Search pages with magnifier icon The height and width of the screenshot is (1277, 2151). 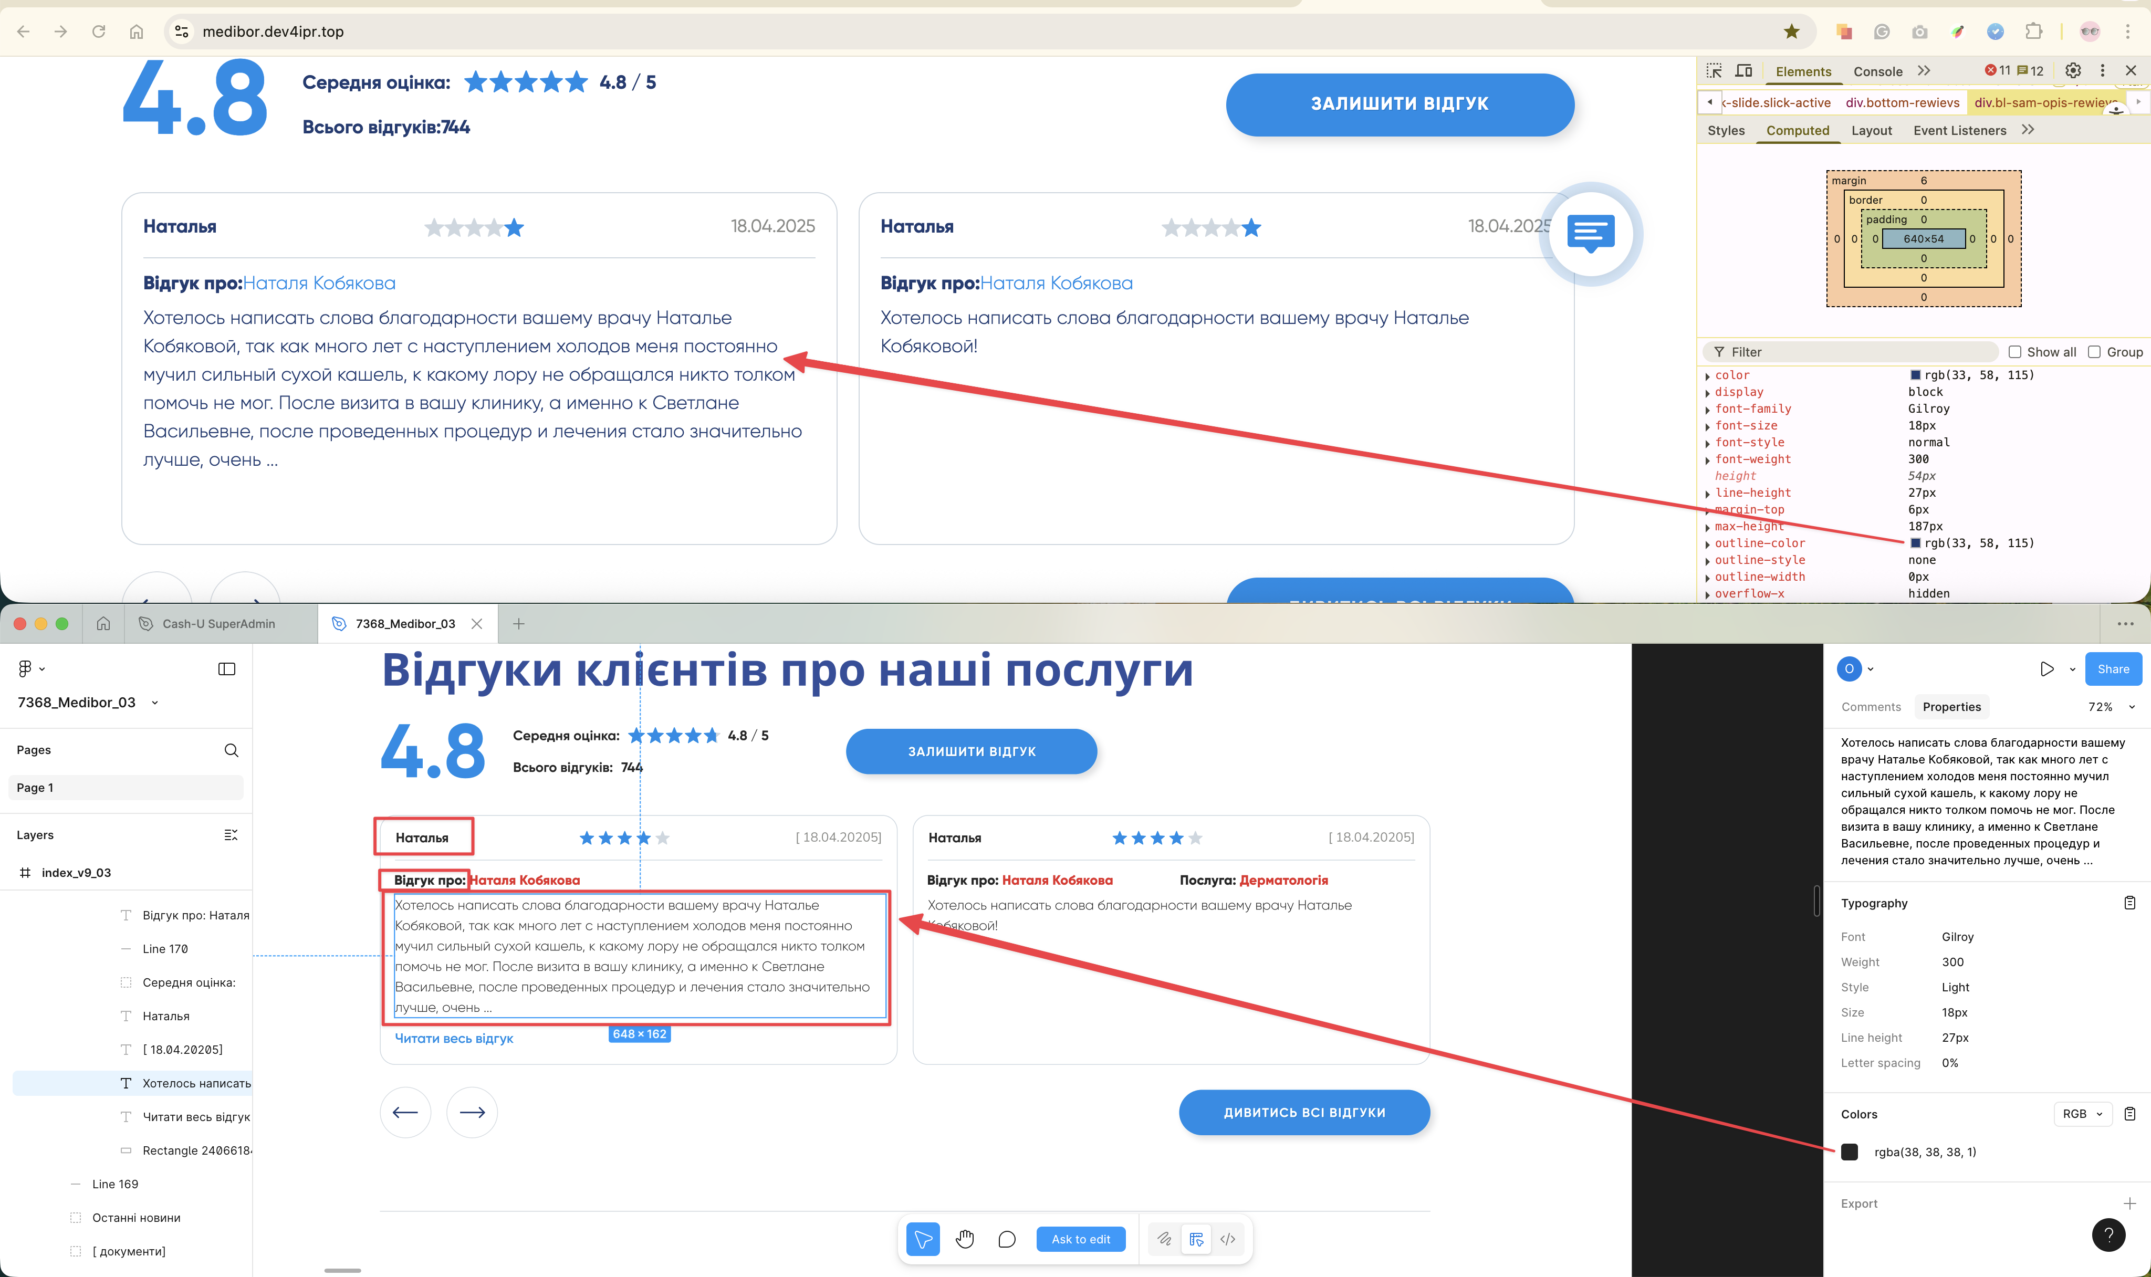coord(231,750)
